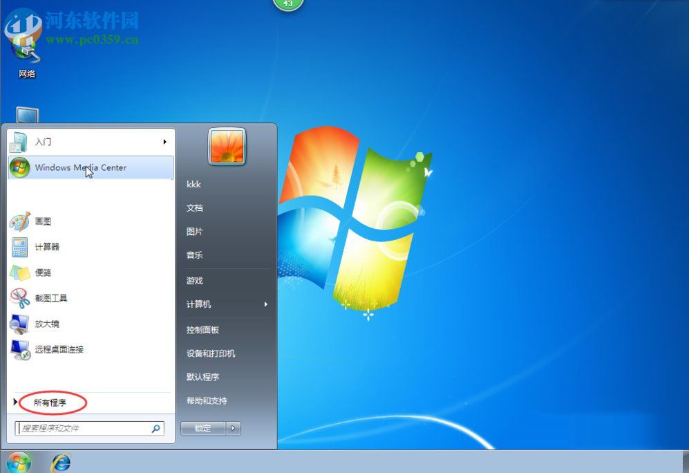Open the Sticky Notes (便笺) app

tap(41, 272)
